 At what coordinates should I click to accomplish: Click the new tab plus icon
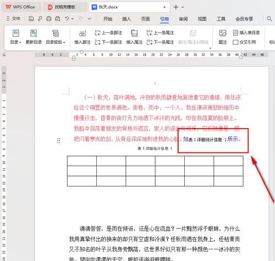pyautogui.click(x=176, y=7)
